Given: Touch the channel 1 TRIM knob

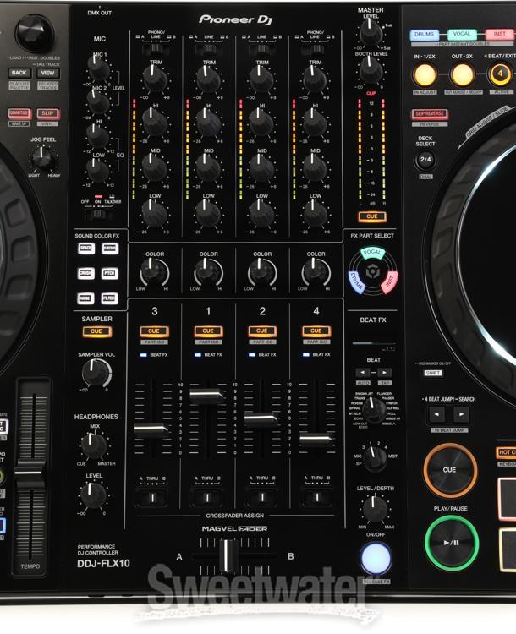Looking at the screenshot, I should (x=208, y=79).
